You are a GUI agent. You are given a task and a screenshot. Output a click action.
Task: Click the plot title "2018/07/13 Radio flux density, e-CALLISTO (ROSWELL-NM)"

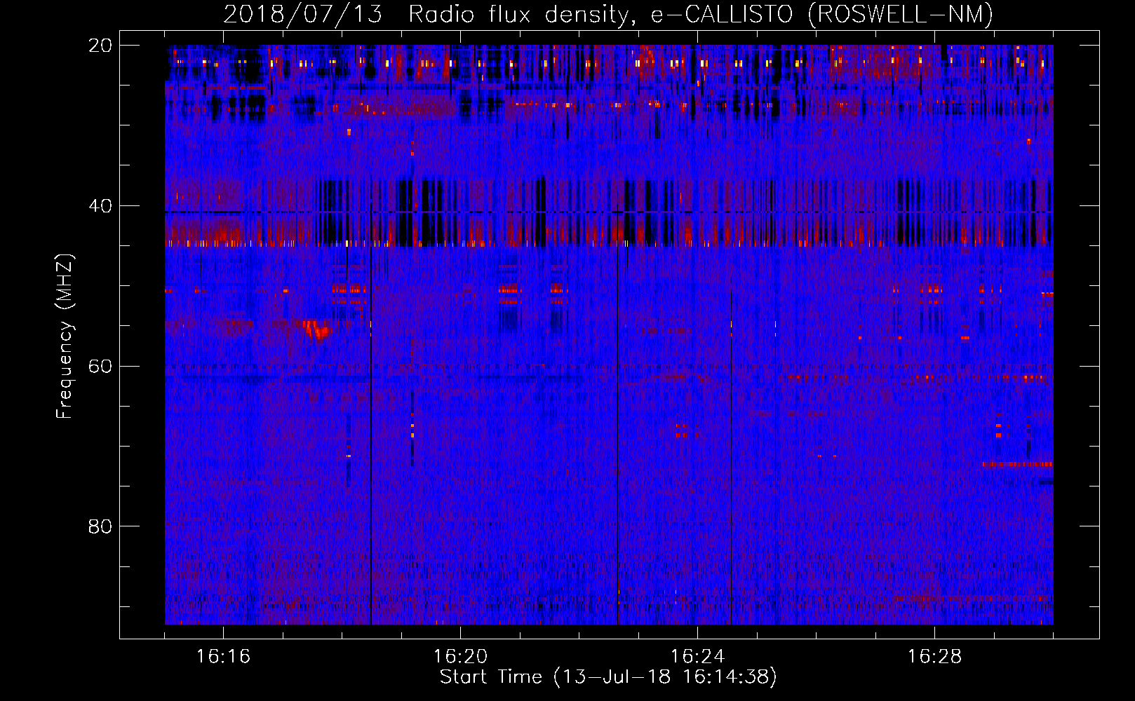(608, 14)
